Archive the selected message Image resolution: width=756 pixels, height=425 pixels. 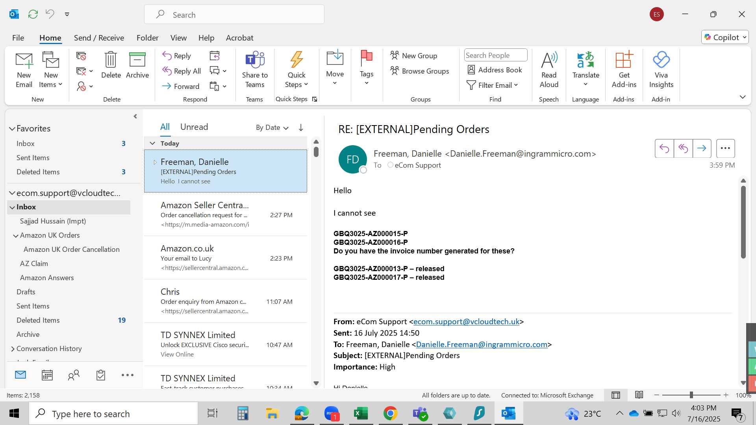(137, 65)
